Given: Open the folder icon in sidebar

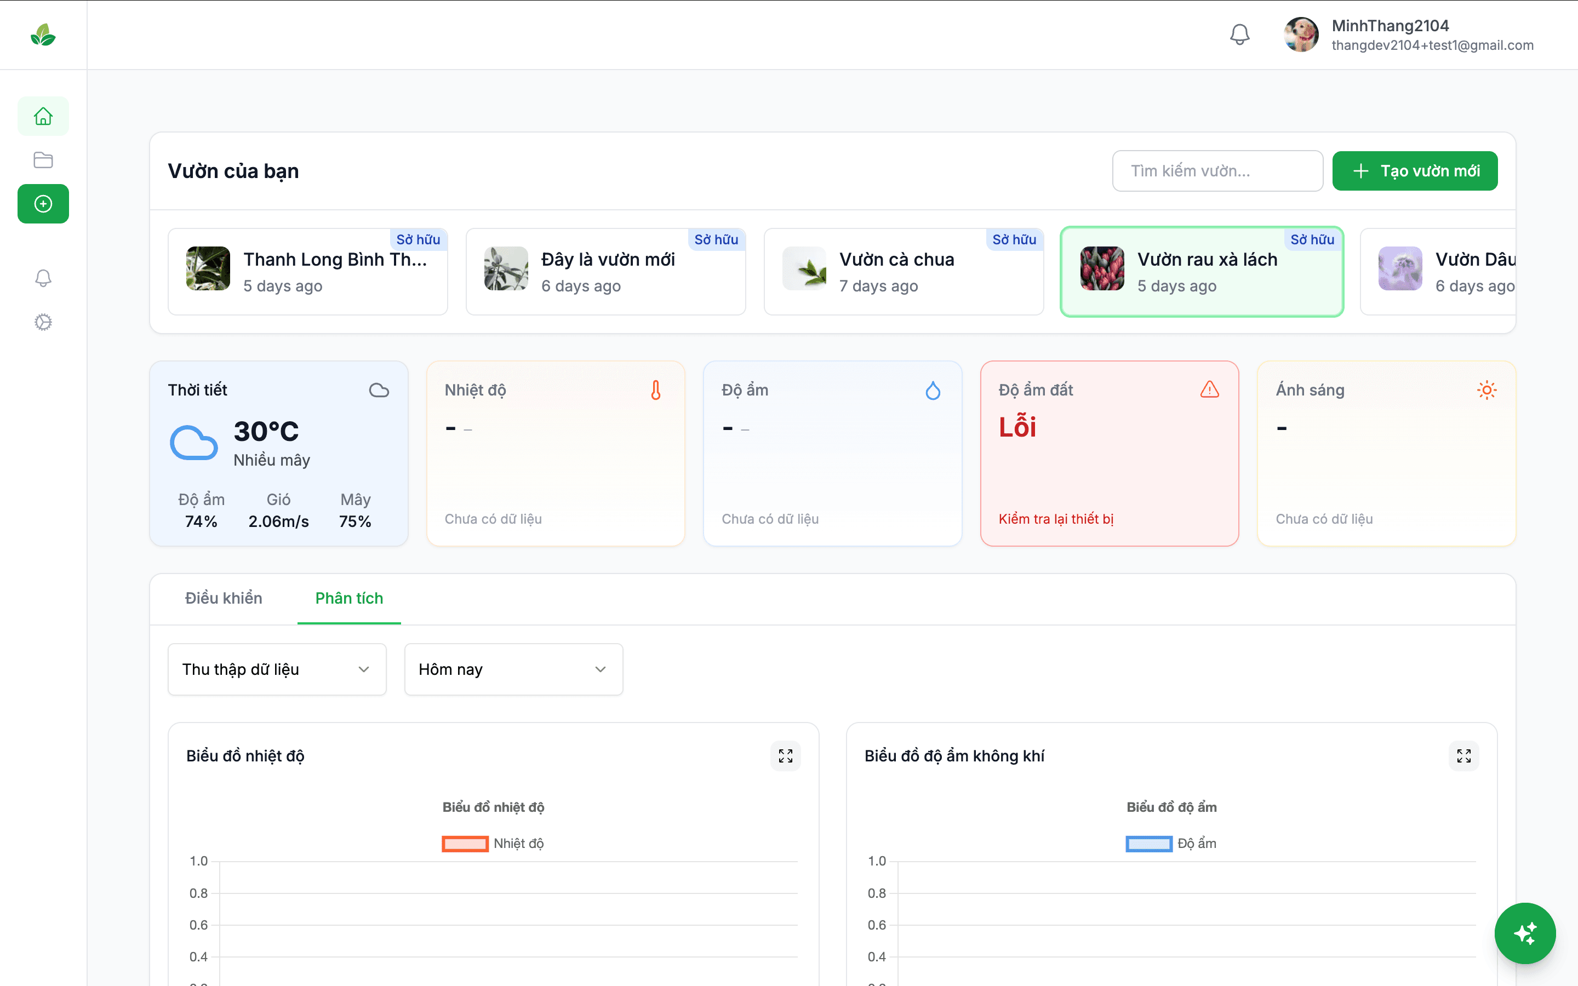Looking at the screenshot, I should point(43,160).
